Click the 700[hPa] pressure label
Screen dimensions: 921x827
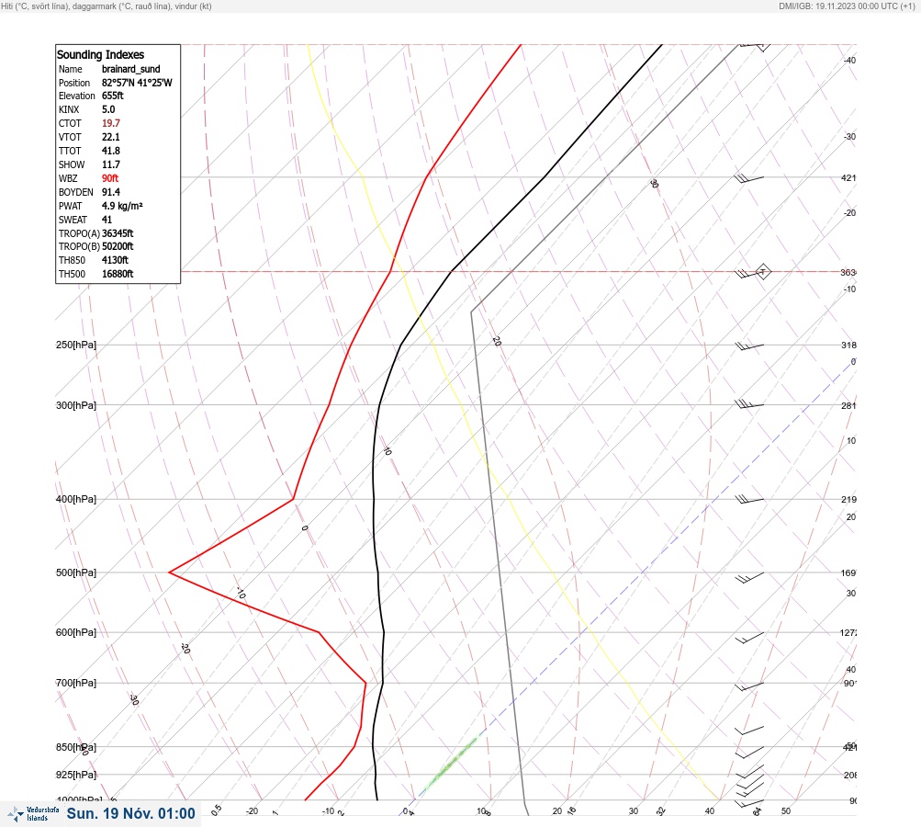(76, 683)
